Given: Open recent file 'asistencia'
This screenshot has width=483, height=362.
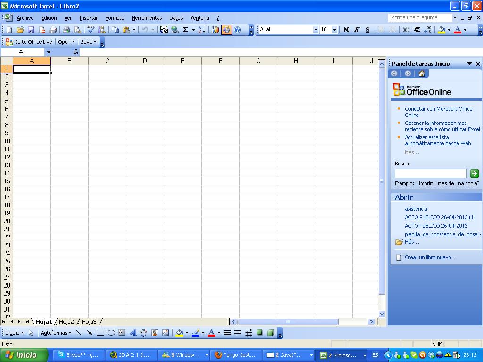Looking at the screenshot, I should [416, 209].
